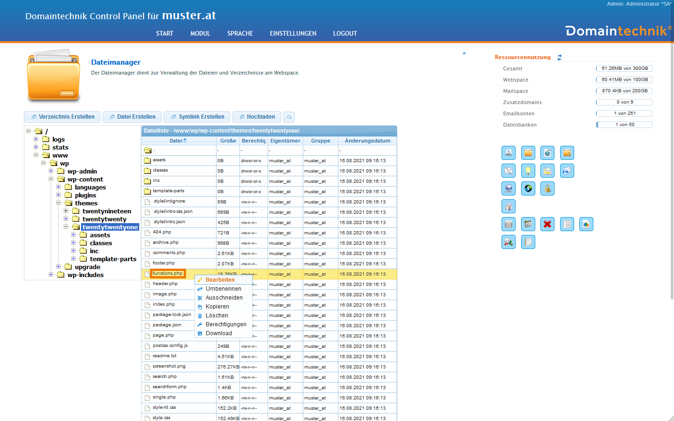Expand the wp-includes tree node
Viewport: 674px width, 421px height.
coord(51,275)
